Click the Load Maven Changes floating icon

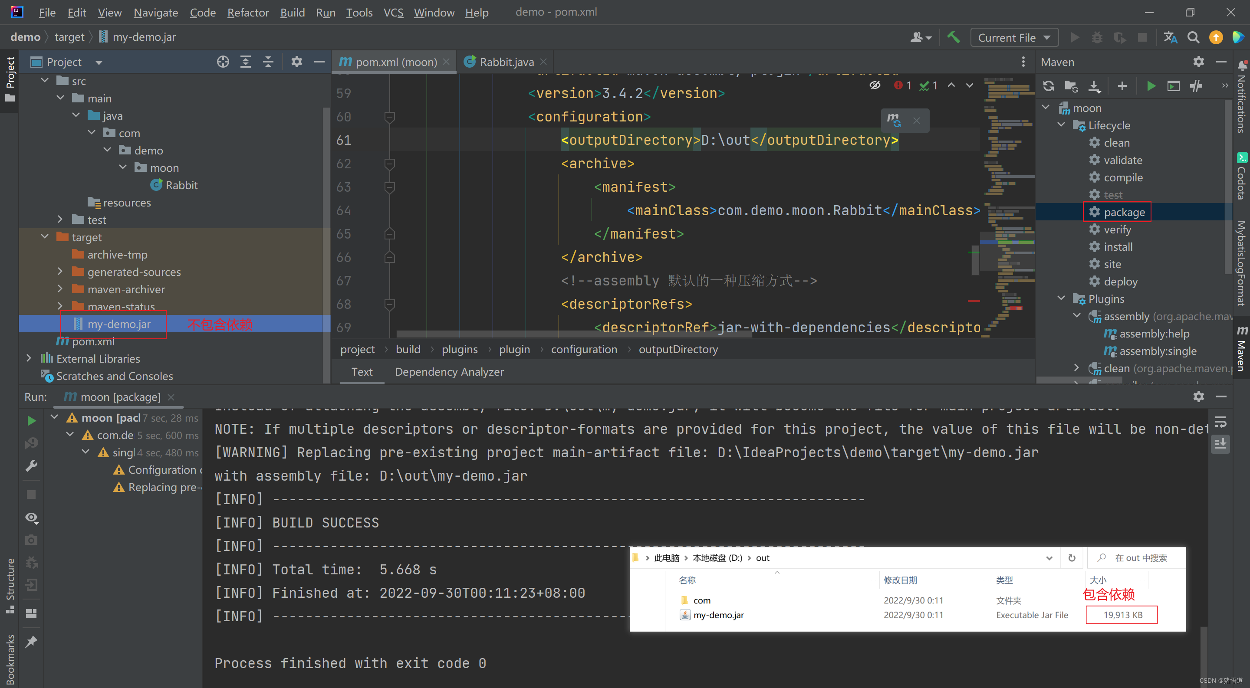(x=893, y=120)
